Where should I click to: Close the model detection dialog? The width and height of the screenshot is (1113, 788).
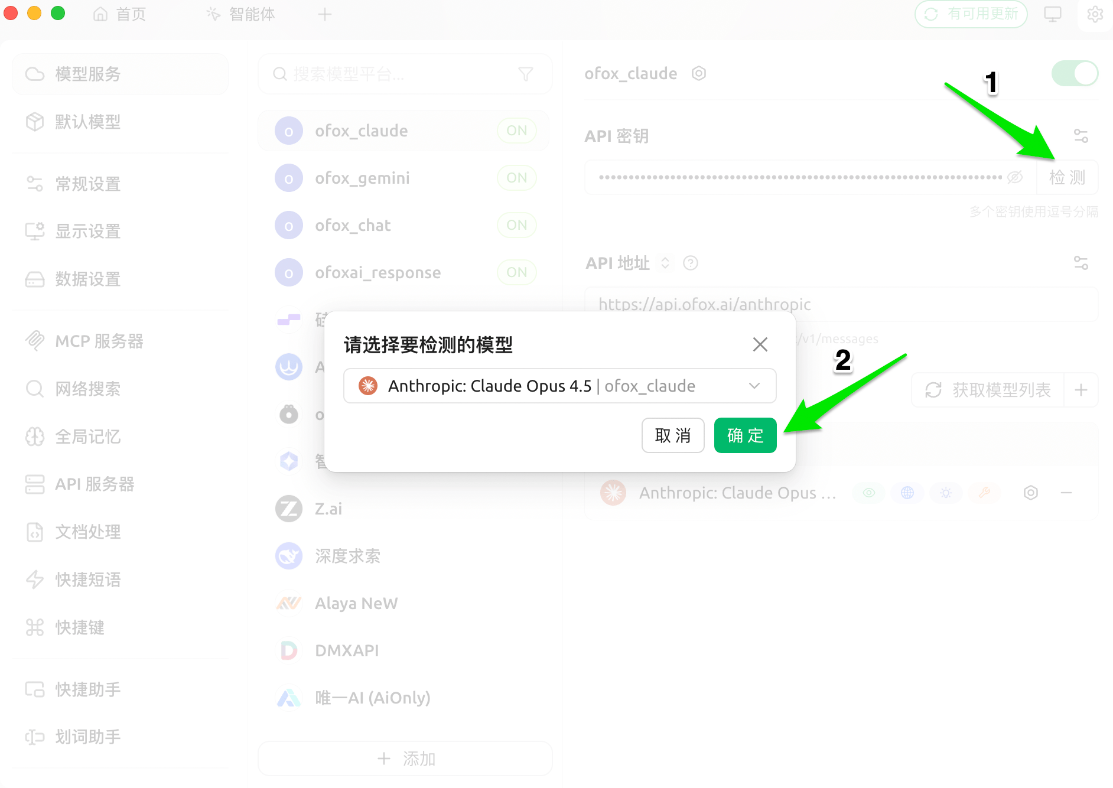[760, 344]
